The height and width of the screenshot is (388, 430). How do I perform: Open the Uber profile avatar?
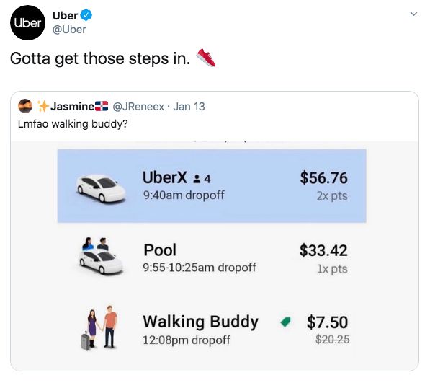[x=27, y=23]
